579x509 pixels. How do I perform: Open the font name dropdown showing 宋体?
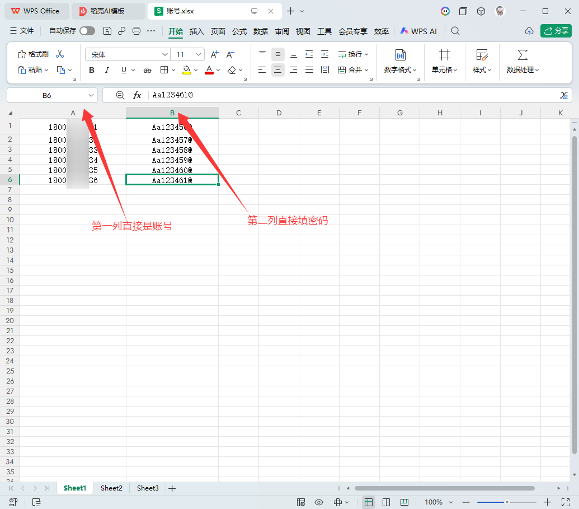[128, 54]
